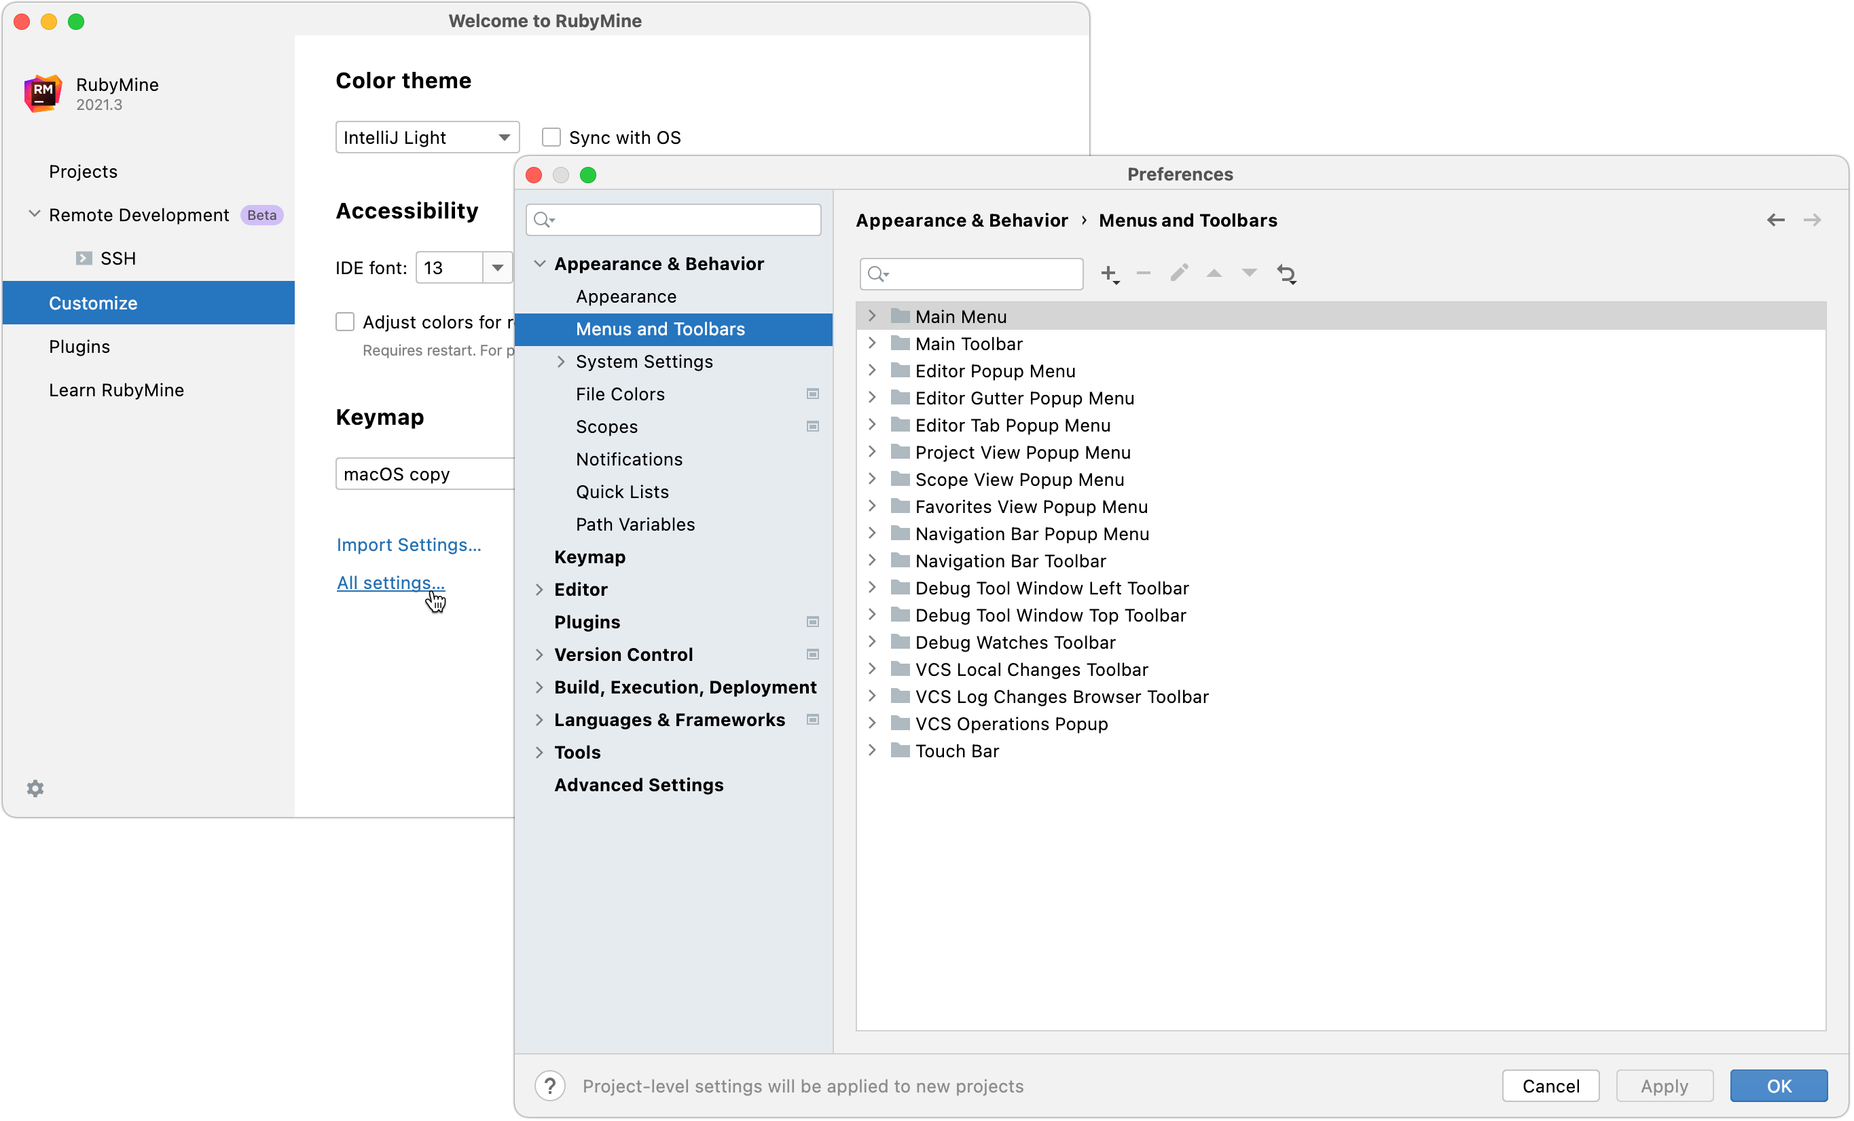
Task: Click the remove item icon in toolbar
Action: click(1143, 273)
